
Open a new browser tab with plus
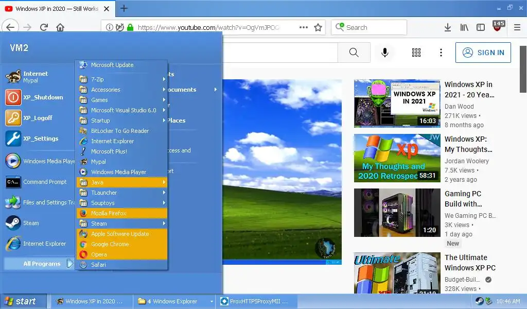(x=124, y=8)
